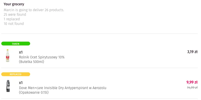Click the (Butelka 500ml) package size text
201x100 pixels.
click(31, 62)
